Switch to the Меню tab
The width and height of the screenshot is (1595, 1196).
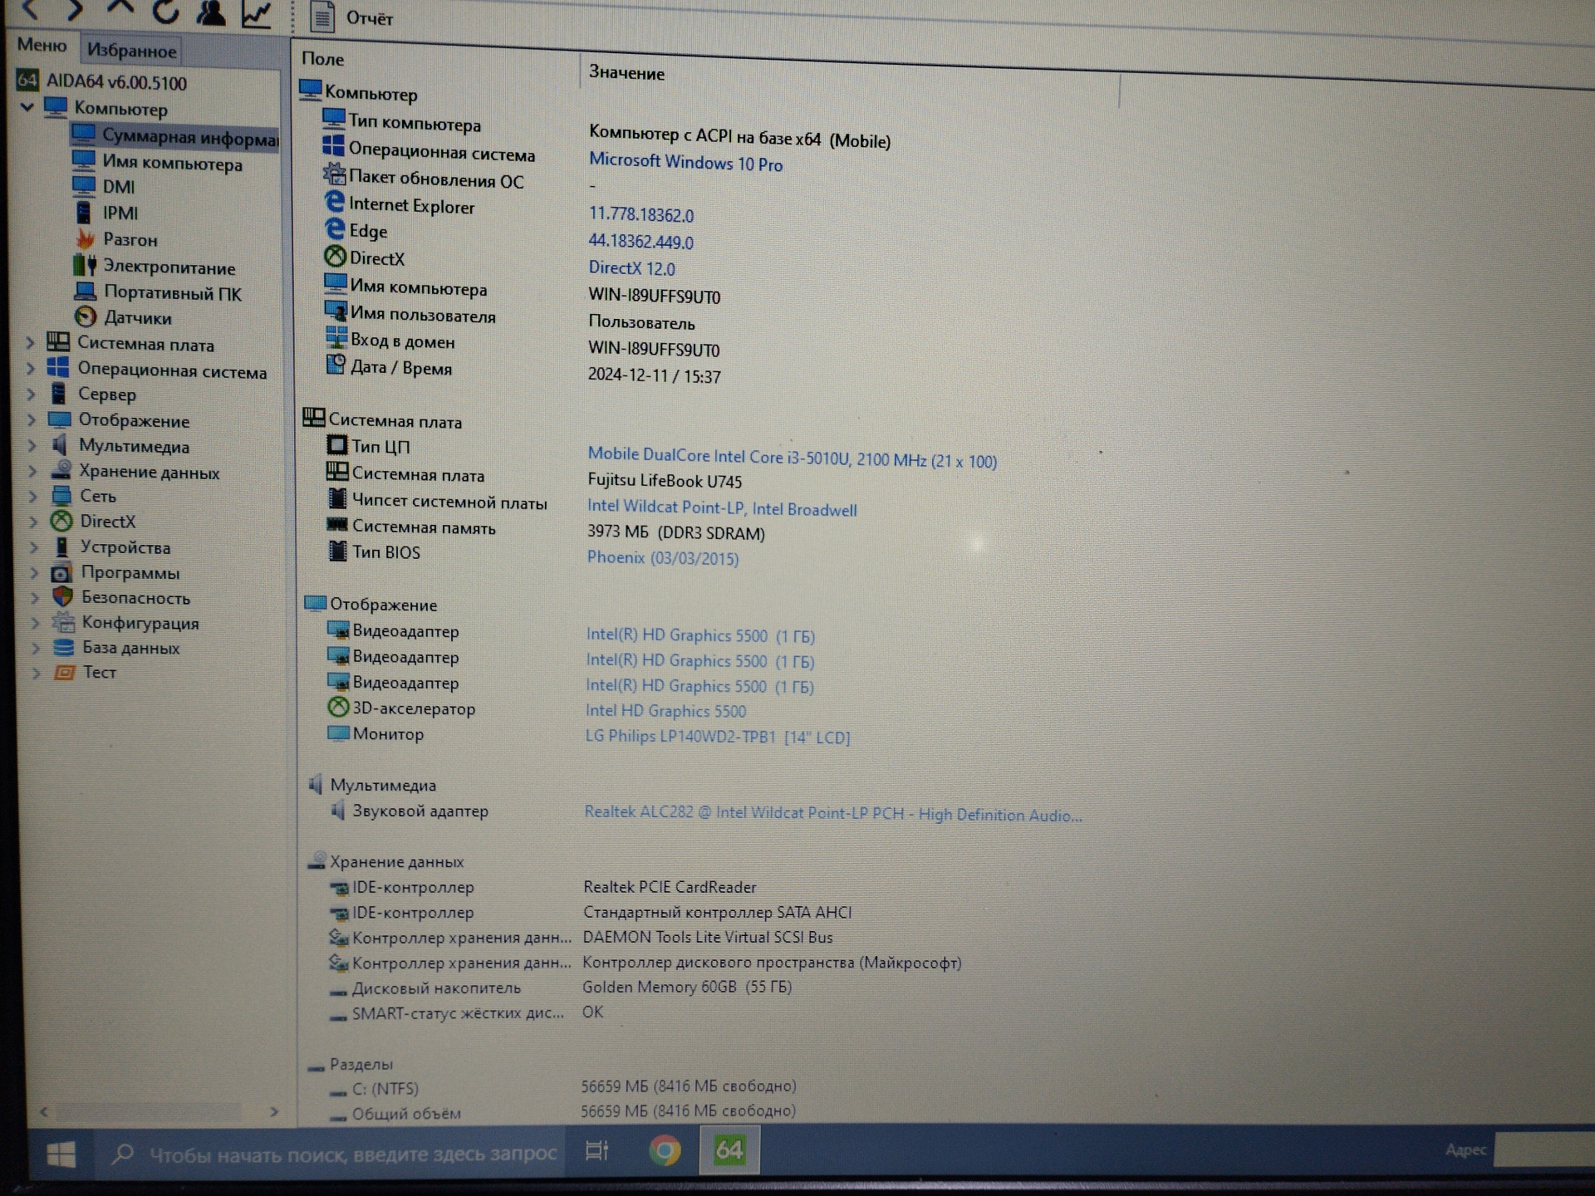click(42, 45)
